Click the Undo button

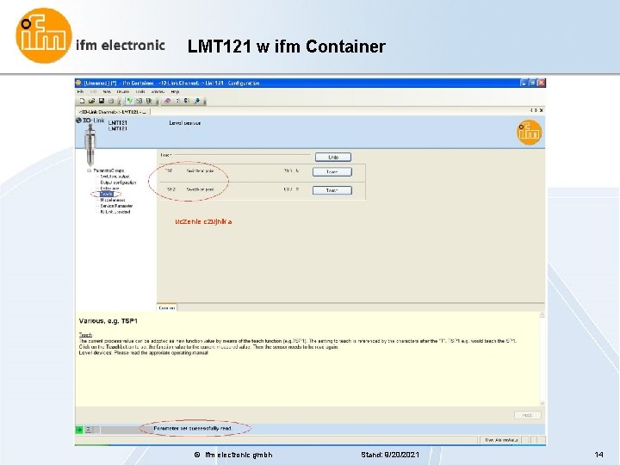[x=333, y=157]
